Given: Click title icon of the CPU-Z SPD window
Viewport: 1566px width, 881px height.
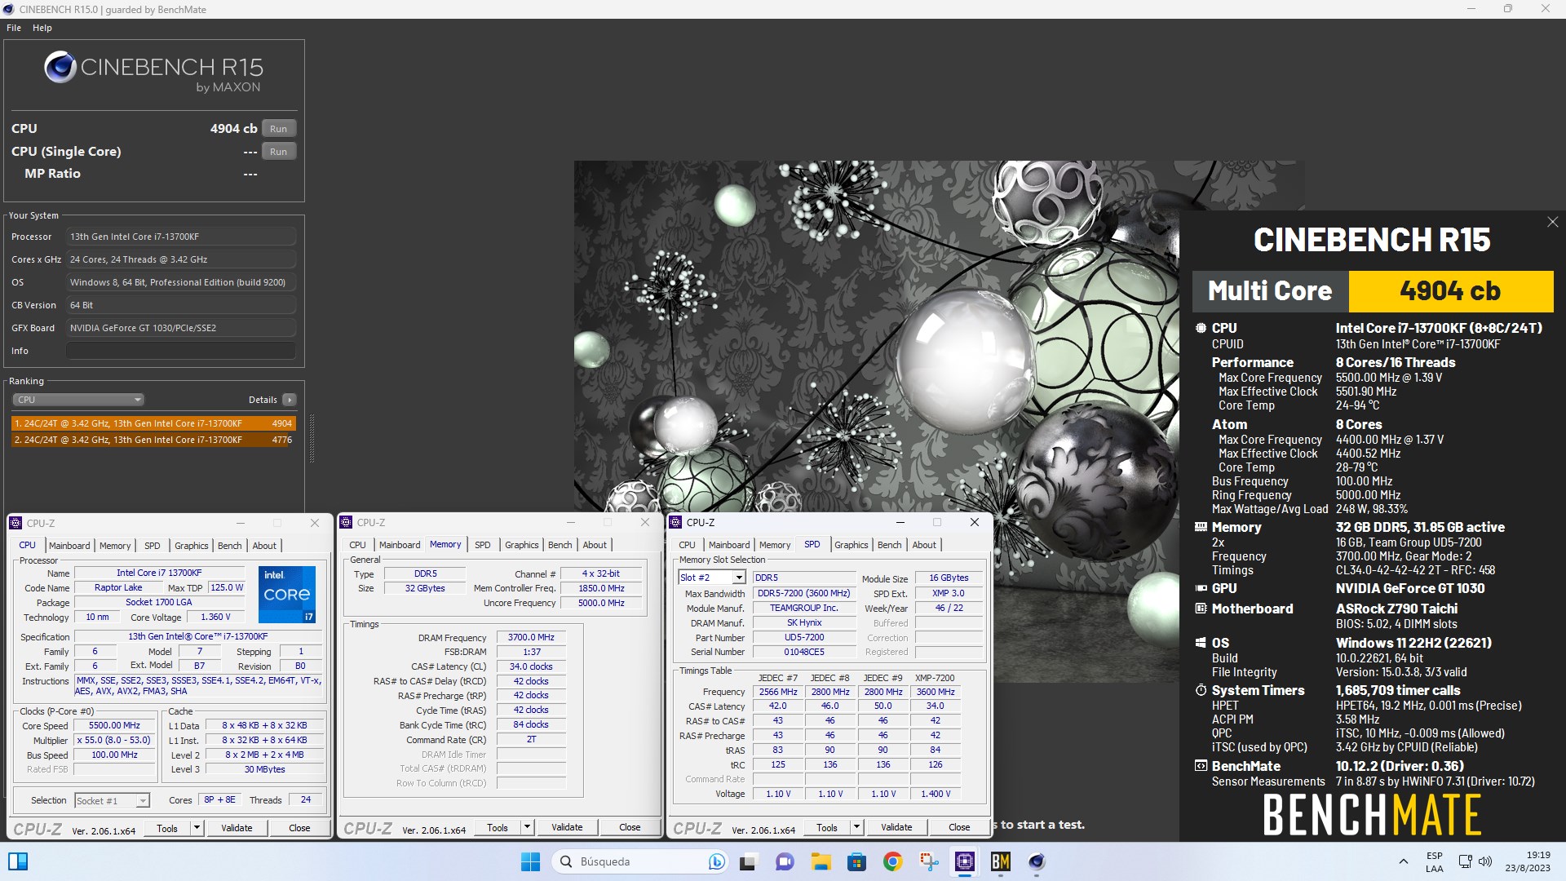Looking at the screenshot, I should coord(675,522).
